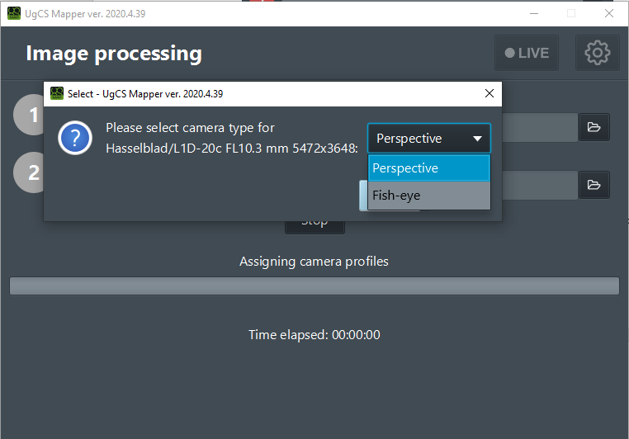
Task: Open the settings gear icon
Action: 598,53
